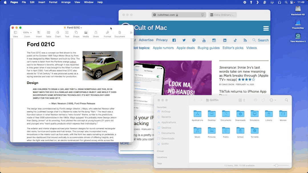Open the Editor's picks topic link
This screenshot has width=308, height=173.
(233, 48)
